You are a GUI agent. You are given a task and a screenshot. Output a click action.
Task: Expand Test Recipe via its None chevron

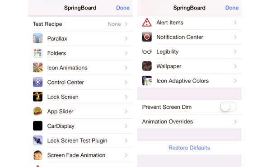click(x=126, y=24)
